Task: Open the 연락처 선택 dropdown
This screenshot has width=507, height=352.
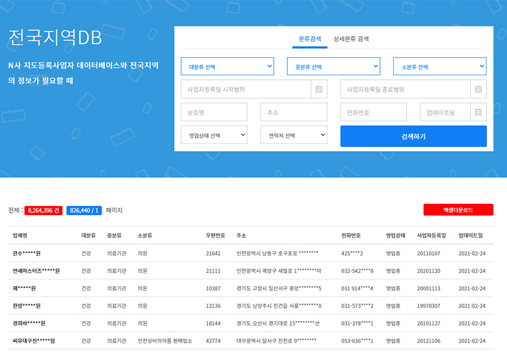Action: (294, 135)
